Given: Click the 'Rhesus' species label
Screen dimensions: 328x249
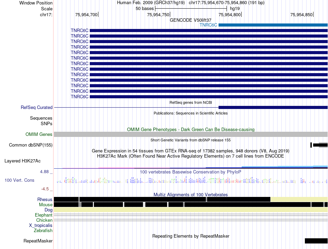Looking at the screenshot, I should (45, 199).
